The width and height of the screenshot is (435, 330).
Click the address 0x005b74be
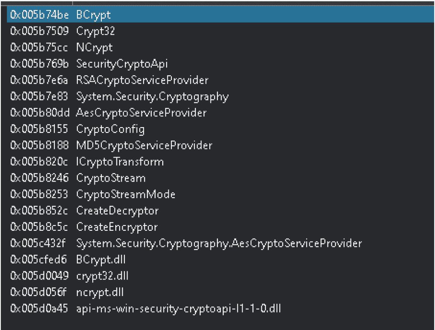coord(39,15)
